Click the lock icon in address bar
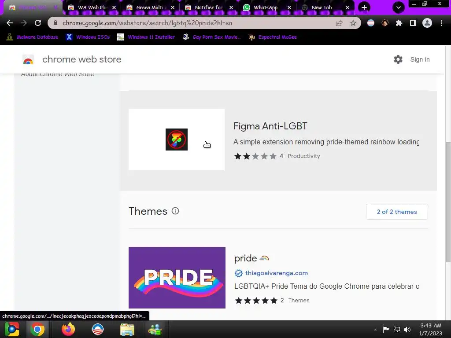 (55, 23)
